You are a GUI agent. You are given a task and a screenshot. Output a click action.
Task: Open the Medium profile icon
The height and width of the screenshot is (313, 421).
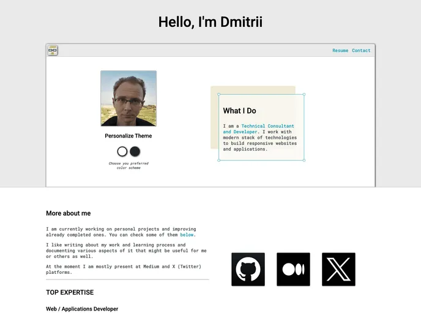tap(293, 269)
